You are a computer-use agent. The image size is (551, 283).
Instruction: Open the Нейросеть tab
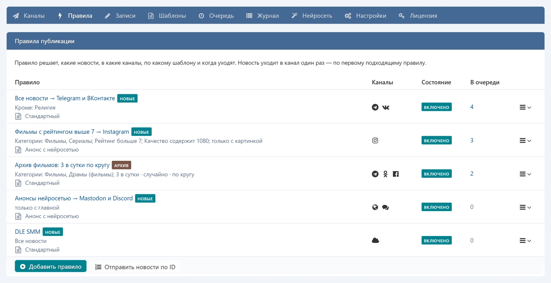[x=312, y=15]
